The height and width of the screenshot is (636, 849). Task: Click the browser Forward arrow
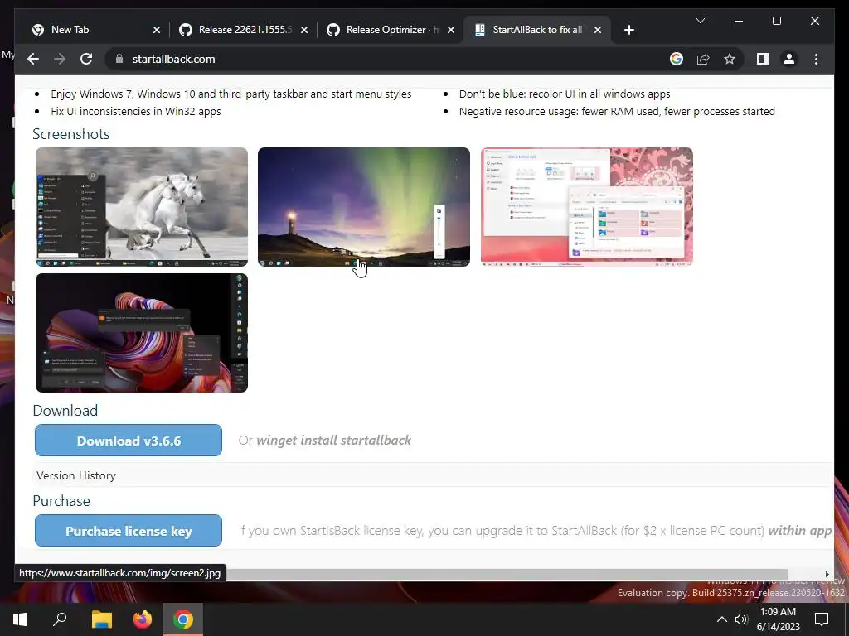pos(60,59)
